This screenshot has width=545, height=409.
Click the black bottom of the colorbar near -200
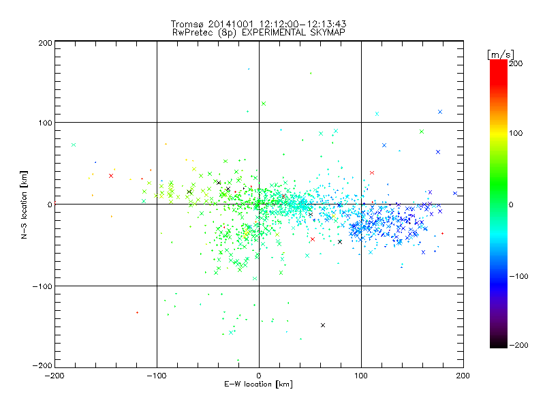499,344
